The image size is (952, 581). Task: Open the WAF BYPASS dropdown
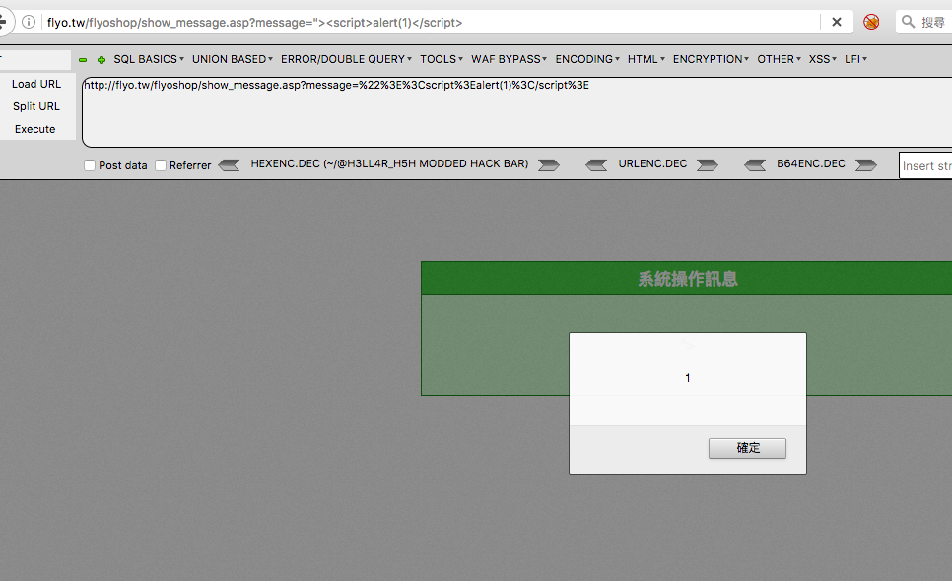(x=509, y=59)
